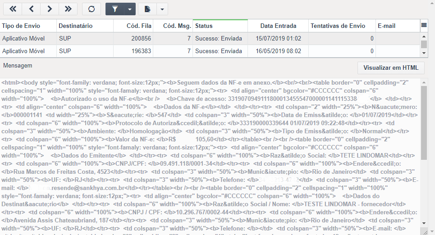Jump to last record with double-right arrow
Image resolution: width=435 pixels, height=235 pixels.
click(68, 9)
